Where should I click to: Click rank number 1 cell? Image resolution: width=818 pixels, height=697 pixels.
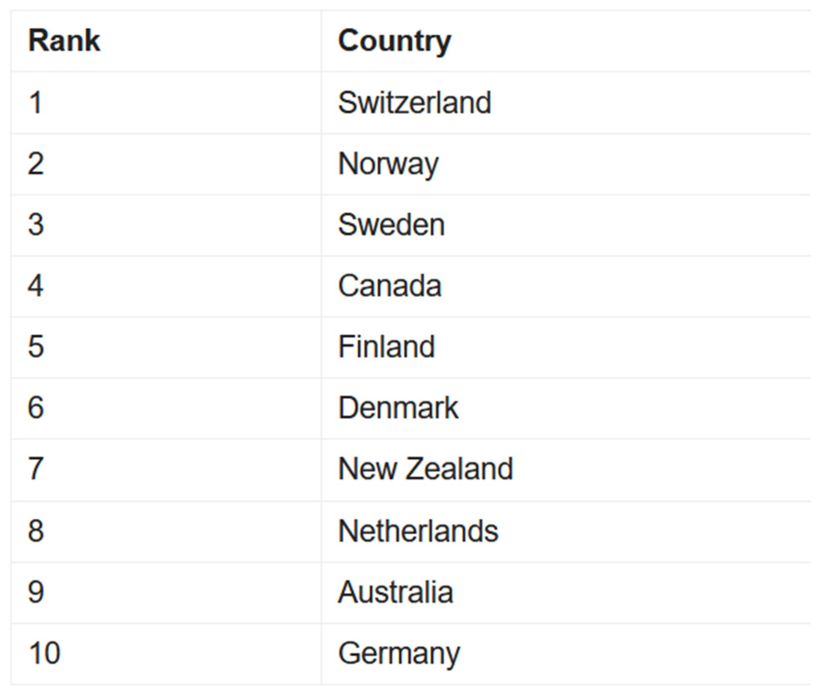[x=36, y=103]
